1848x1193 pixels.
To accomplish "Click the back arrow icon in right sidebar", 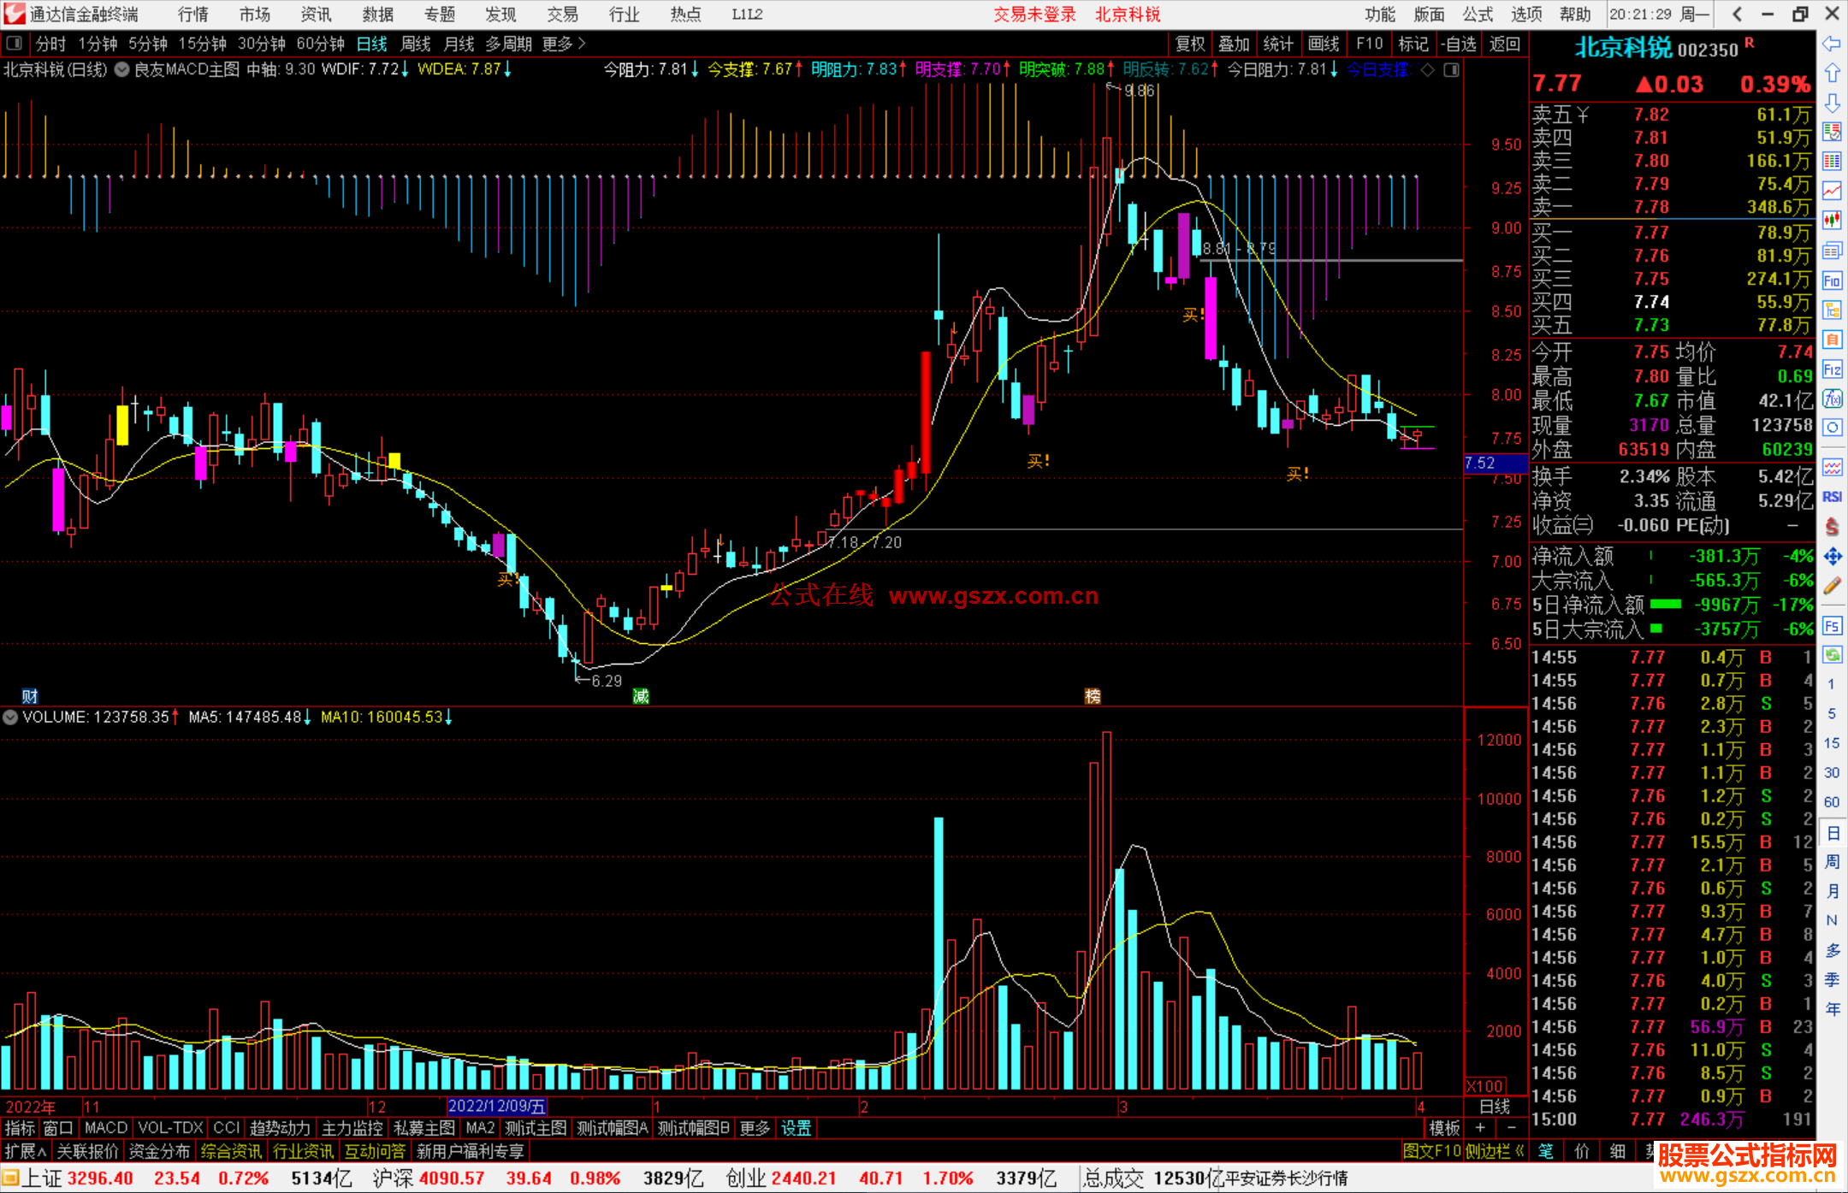I will click(1832, 44).
